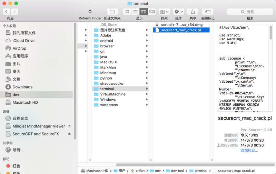Screen dimensions: 276x174
Task: Open 图片标注和取色 folder
Action: (x=120, y=30)
